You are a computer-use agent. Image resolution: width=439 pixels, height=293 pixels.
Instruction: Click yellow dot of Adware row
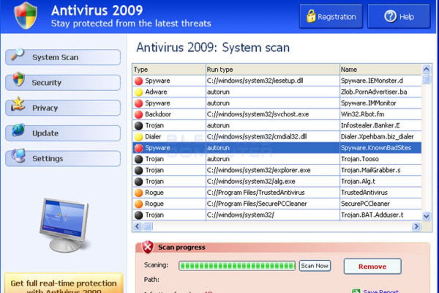pyautogui.click(x=139, y=92)
